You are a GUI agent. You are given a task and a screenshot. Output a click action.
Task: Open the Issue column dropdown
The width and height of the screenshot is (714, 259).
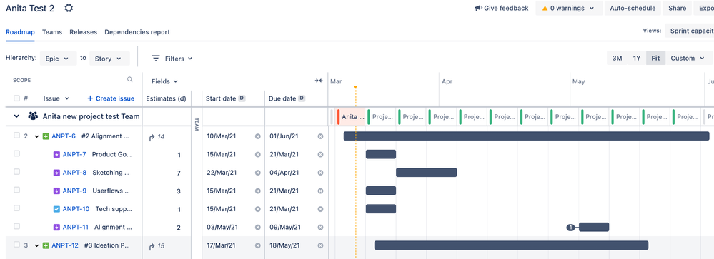coord(56,98)
